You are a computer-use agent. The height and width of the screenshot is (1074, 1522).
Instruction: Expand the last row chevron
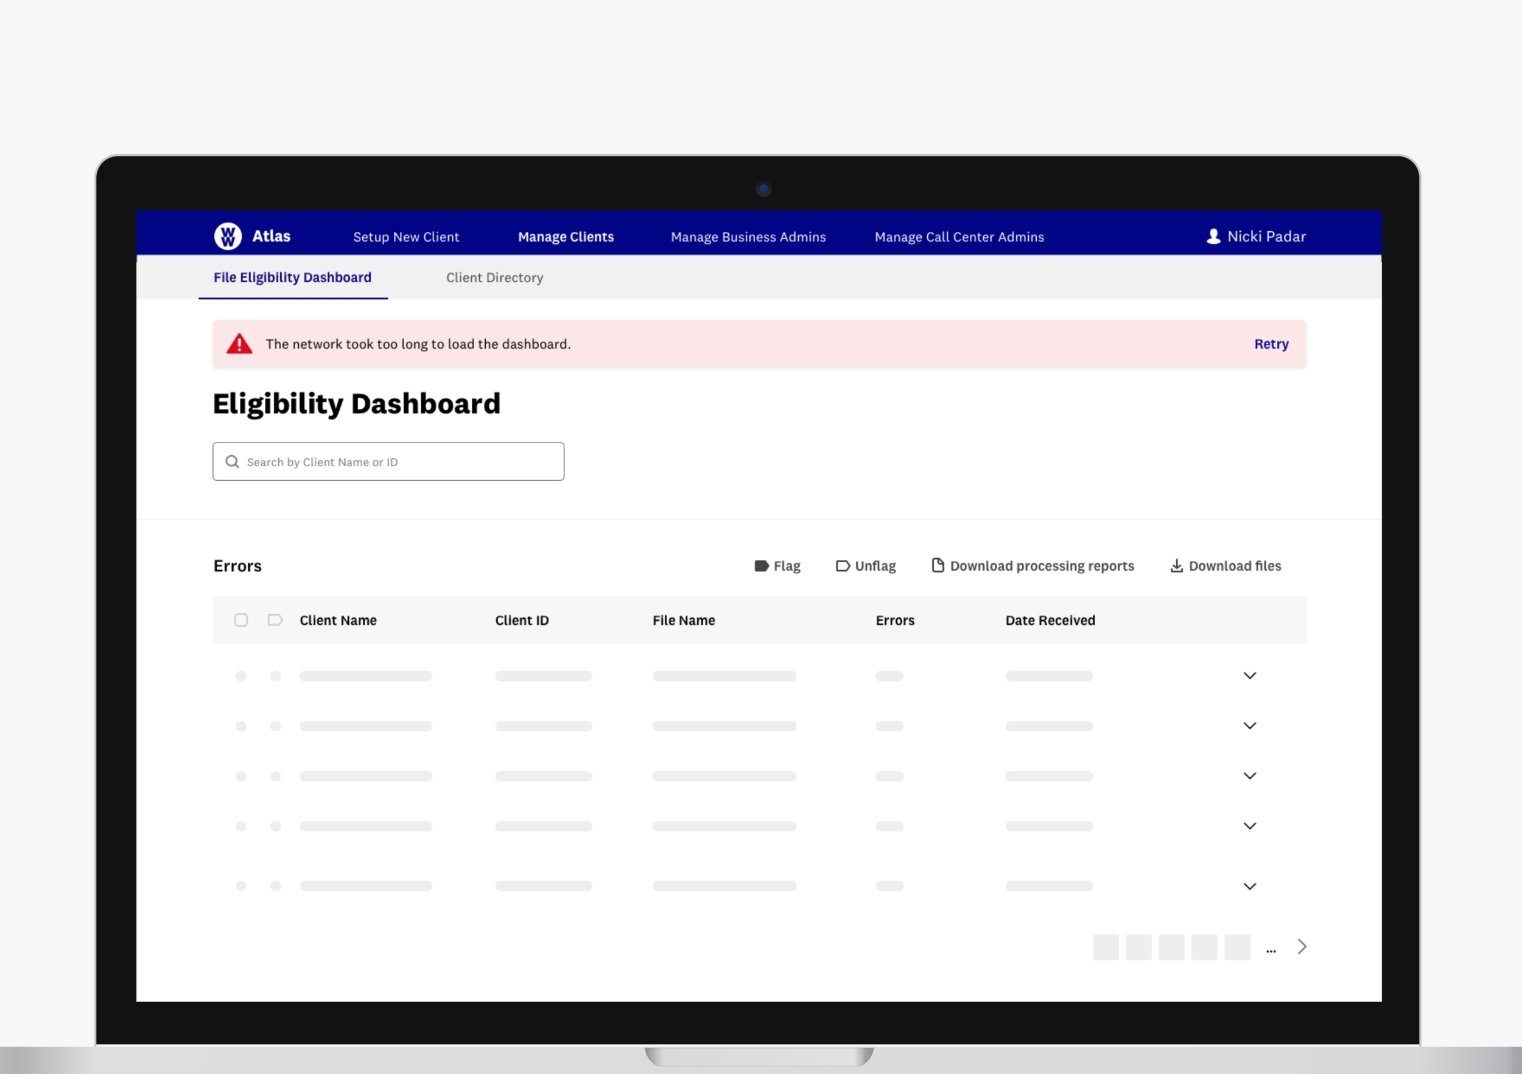(x=1249, y=887)
